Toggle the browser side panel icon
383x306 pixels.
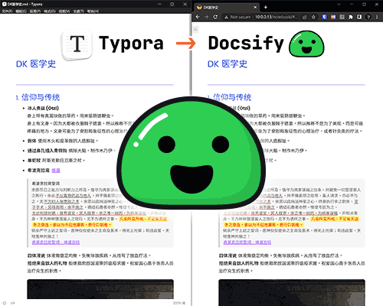pyautogui.click(x=359, y=17)
